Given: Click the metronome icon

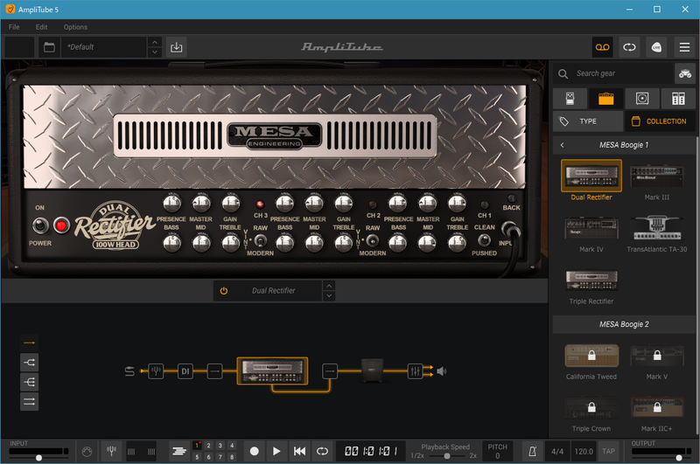Looking at the screenshot, I should click(532, 452).
